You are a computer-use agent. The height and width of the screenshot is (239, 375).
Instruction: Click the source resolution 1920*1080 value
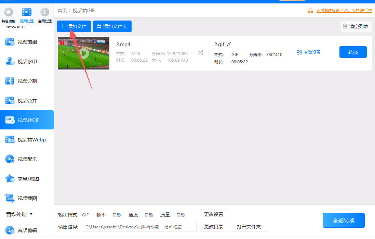pos(177,54)
